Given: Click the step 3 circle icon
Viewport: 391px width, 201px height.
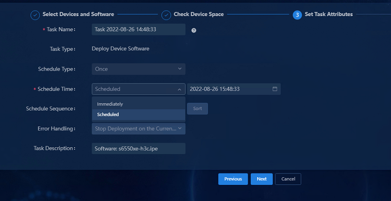Looking at the screenshot, I should [297, 15].
